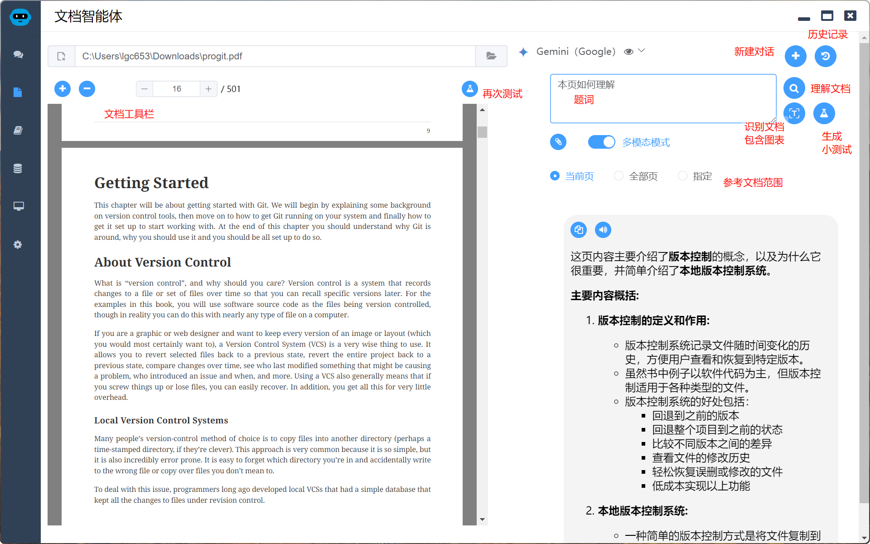Zoom in on the PDF with the plus circle

tap(63, 88)
